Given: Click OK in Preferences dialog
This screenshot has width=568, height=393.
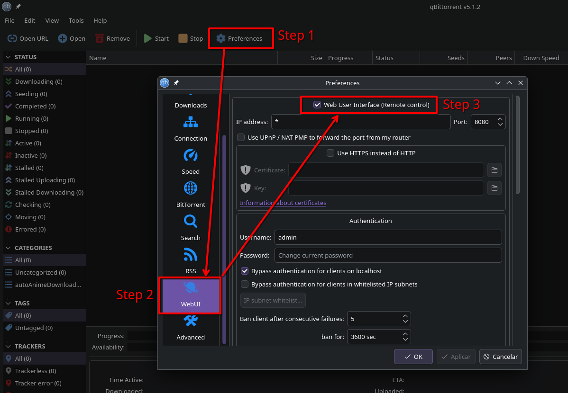Looking at the screenshot, I should [x=413, y=357].
